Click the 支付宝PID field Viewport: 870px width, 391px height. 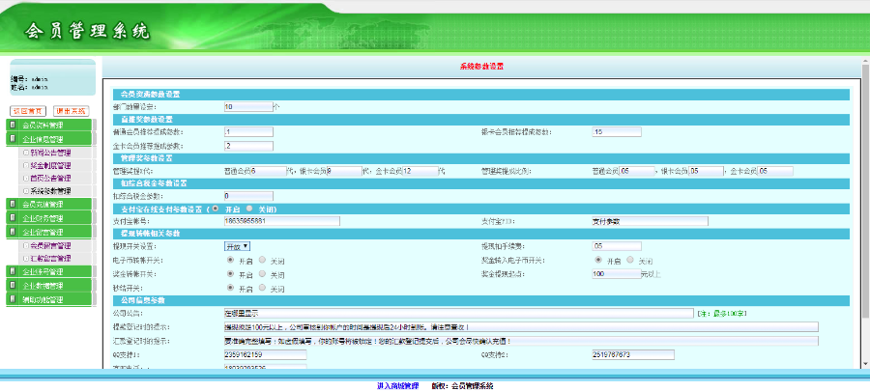coord(650,221)
